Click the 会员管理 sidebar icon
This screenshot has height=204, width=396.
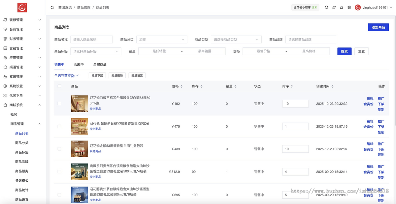coord(5,29)
